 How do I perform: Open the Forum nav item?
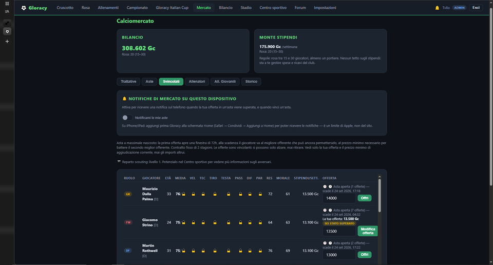click(x=300, y=8)
